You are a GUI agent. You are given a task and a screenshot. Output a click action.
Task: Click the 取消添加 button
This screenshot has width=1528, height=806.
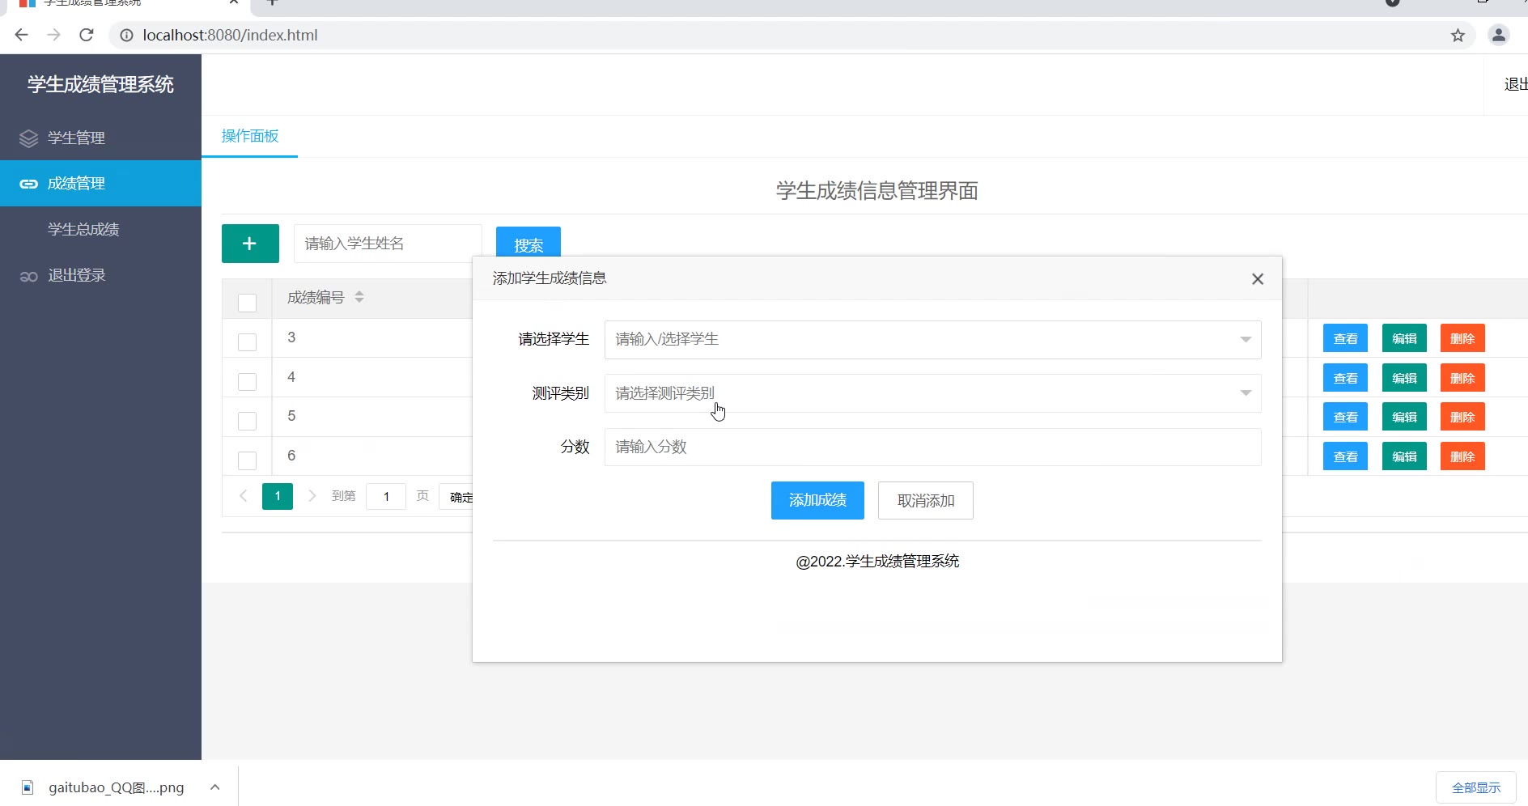point(925,501)
